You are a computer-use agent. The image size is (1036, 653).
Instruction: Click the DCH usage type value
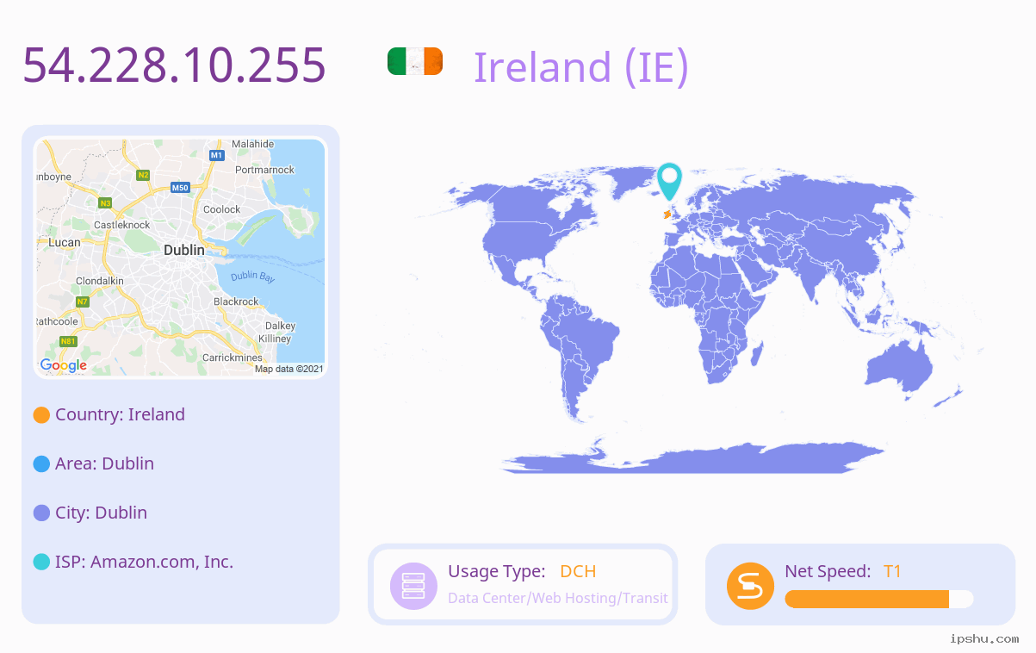[x=578, y=571]
